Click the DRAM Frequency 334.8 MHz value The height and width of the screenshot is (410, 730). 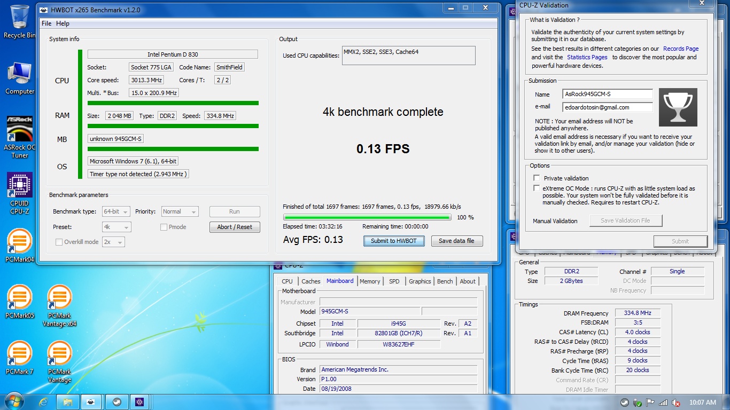[638, 313]
